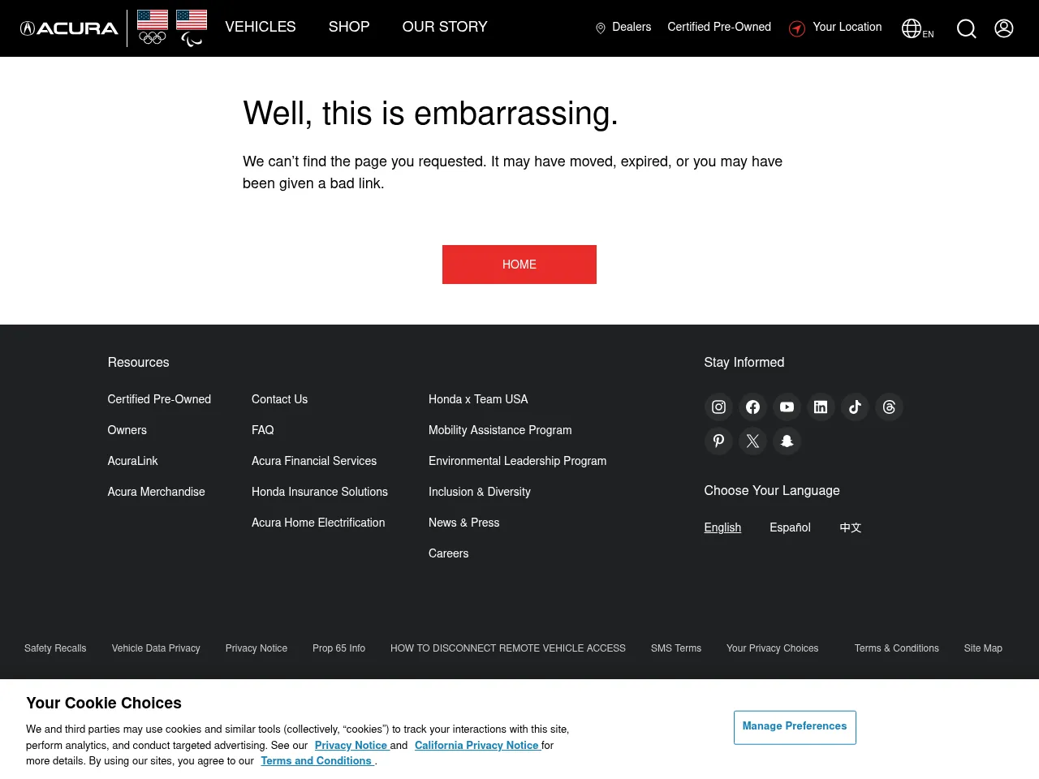
Task: Click the Threads social icon
Action: pyautogui.click(x=889, y=407)
